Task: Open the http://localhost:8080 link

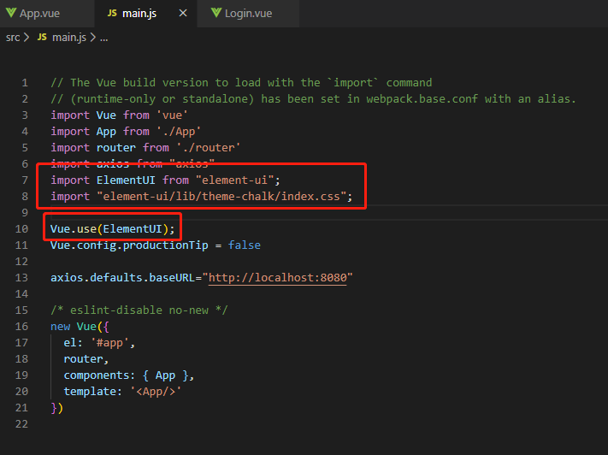Action: [x=277, y=278]
